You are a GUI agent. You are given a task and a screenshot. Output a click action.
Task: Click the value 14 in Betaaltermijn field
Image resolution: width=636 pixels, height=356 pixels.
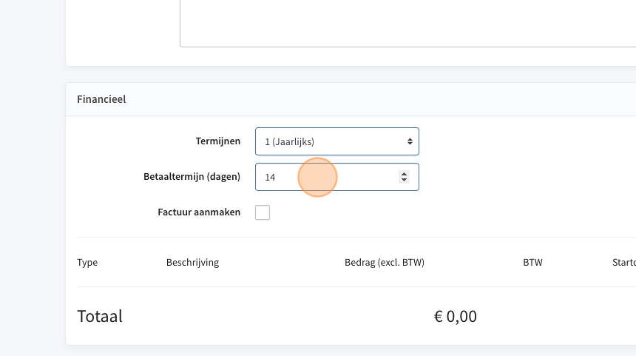[270, 178]
